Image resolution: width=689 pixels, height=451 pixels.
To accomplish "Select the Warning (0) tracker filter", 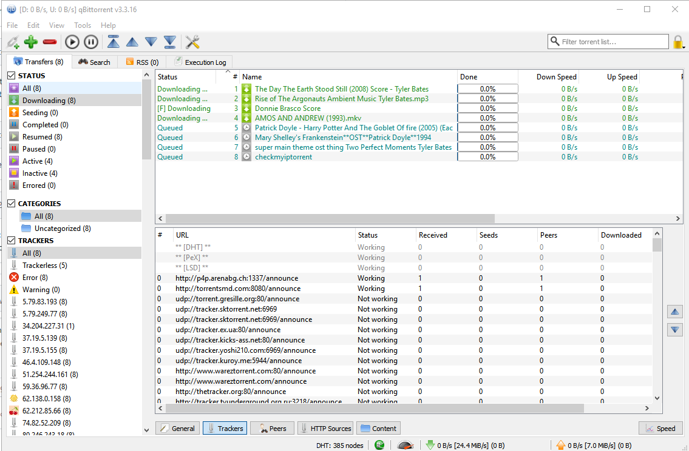I will 75,290.
